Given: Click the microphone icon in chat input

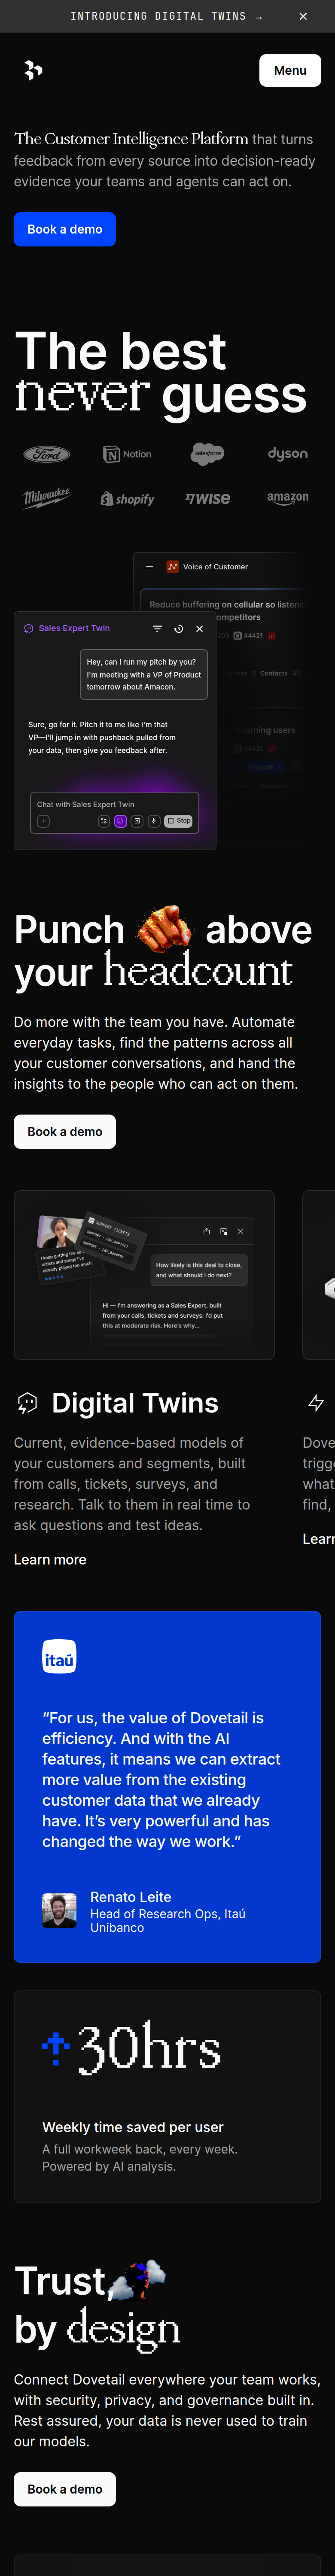Looking at the screenshot, I should tap(154, 821).
